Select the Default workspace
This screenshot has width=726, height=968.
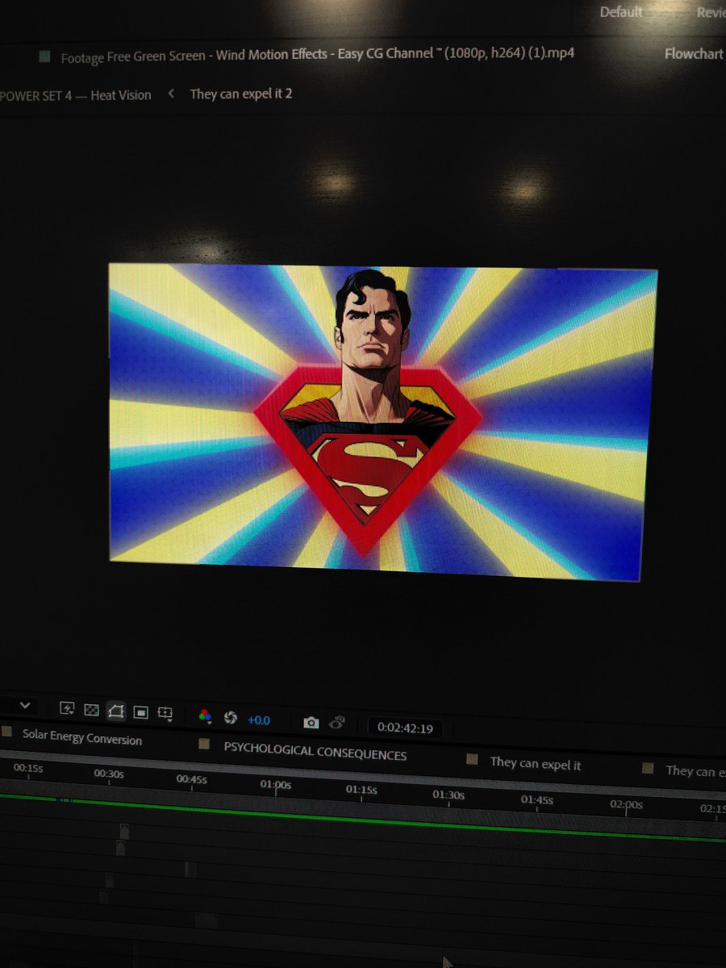tap(621, 11)
